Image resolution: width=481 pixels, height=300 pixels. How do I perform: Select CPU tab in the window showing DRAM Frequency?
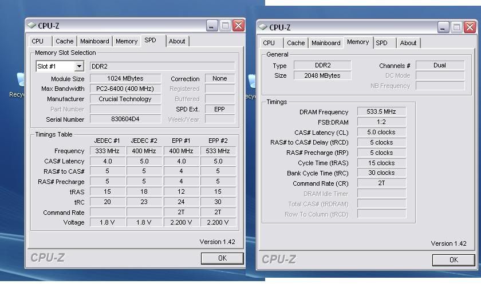(269, 43)
